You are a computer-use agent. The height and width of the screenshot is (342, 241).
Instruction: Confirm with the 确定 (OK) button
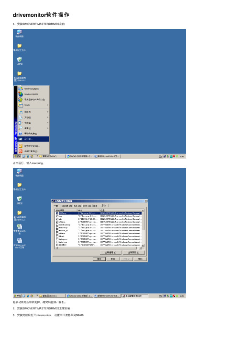pos(99,259)
